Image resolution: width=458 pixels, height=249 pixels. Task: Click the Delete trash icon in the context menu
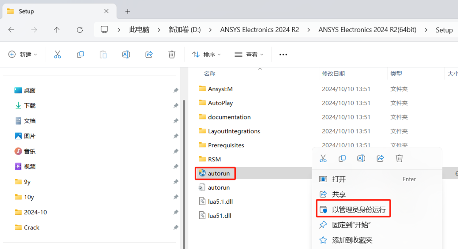[x=399, y=158]
